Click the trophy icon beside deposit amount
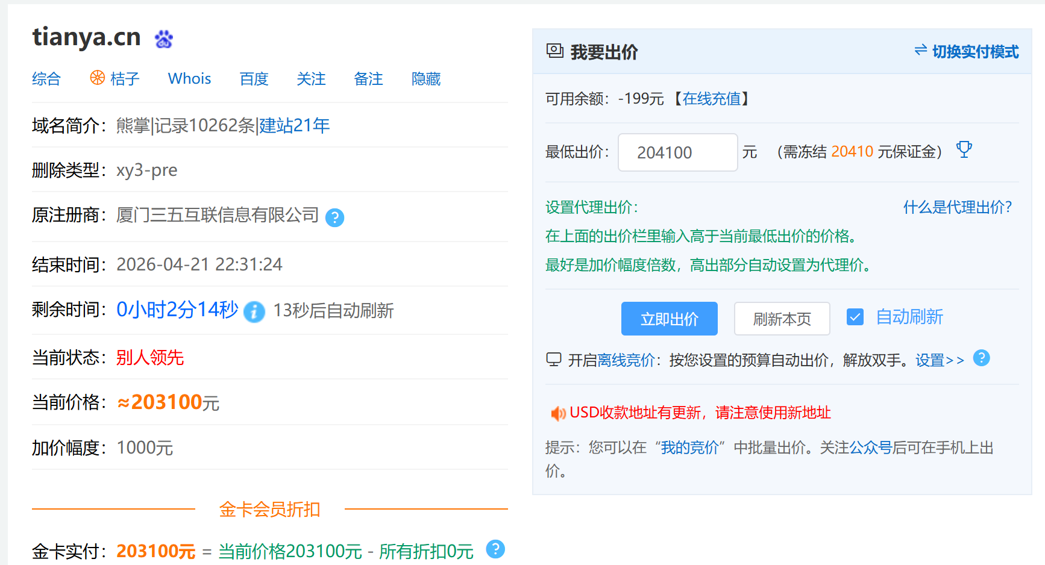The image size is (1045, 565). pos(964,149)
